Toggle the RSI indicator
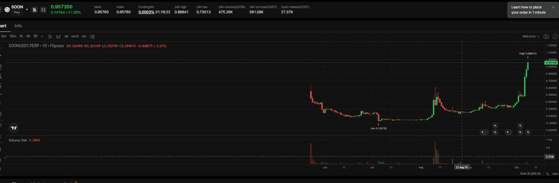 coord(84,36)
